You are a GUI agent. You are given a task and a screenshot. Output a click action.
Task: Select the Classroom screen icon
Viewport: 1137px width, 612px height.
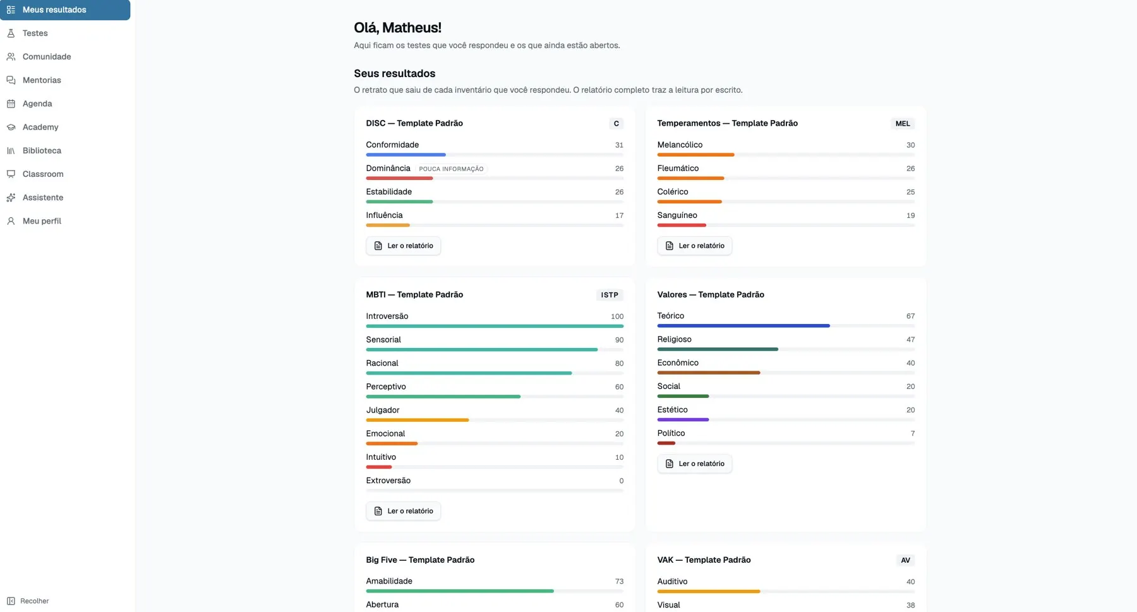(11, 174)
